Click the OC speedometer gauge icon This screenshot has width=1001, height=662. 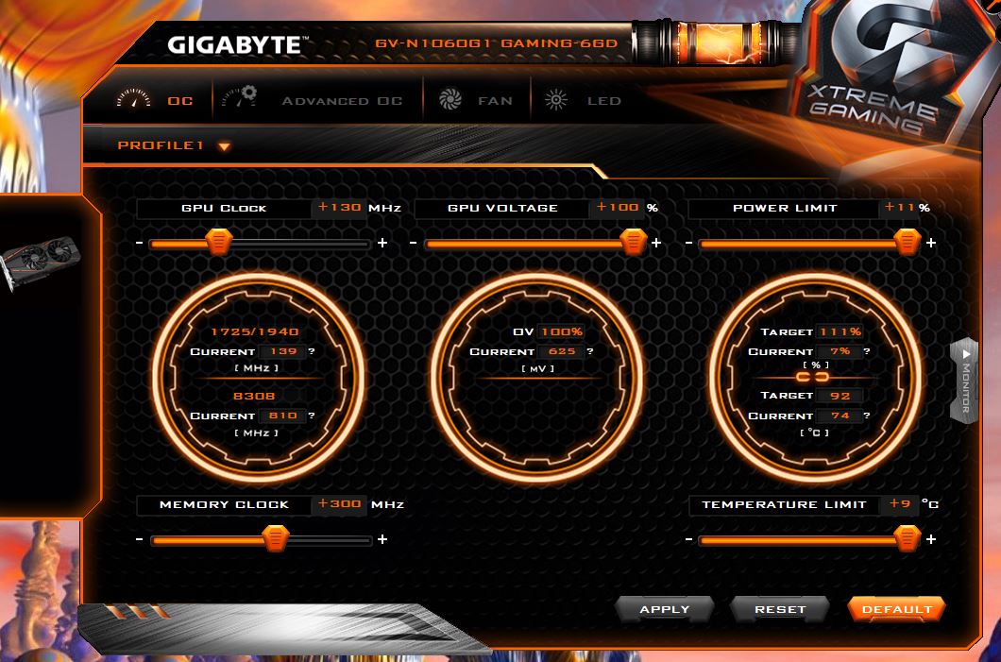(133, 99)
